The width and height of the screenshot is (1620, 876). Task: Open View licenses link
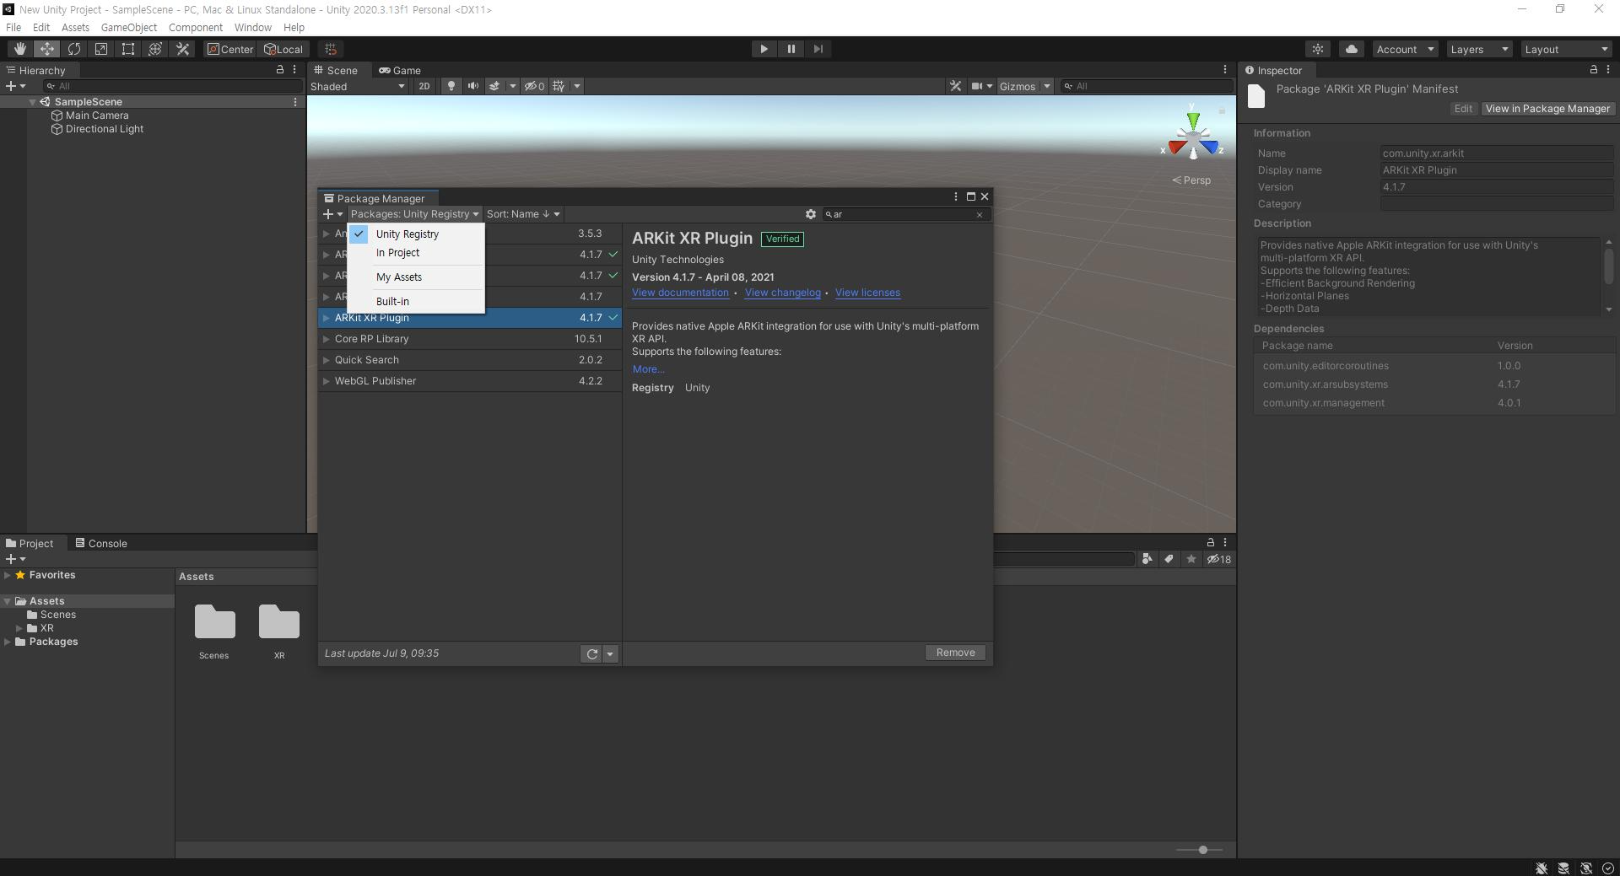point(867,293)
